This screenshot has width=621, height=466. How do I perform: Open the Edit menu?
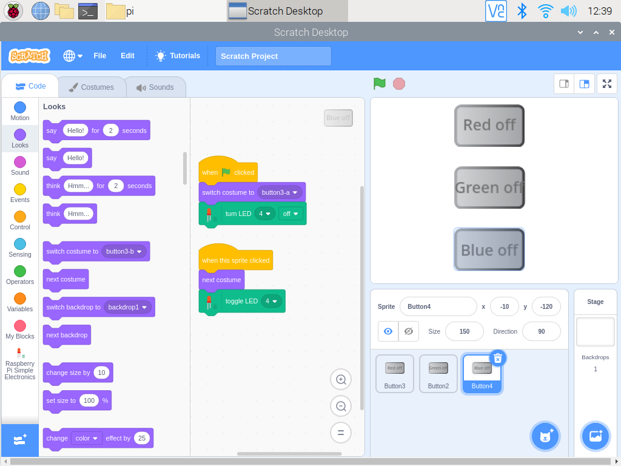click(127, 56)
